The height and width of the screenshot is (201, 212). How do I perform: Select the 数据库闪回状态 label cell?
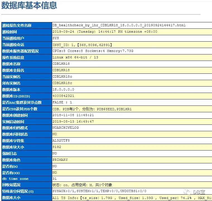tap(27, 134)
